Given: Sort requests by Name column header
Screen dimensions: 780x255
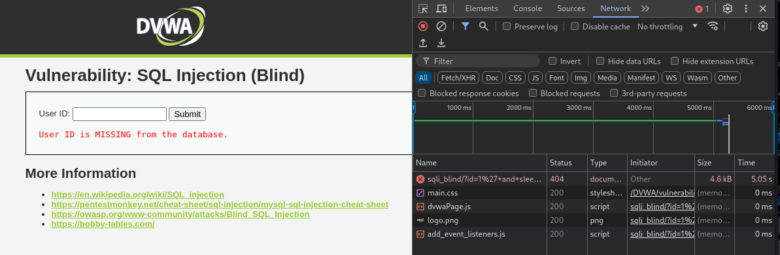Looking at the screenshot, I should (x=479, y=163).
